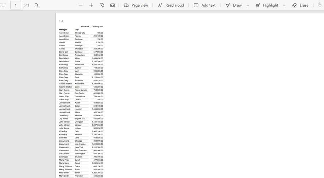324x178 pixels.
Task: Click the 'Cairo' city cell
Action: (77, 87)
